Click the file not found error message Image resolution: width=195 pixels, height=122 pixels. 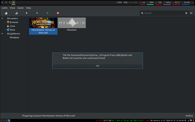[x=97, y=57]
